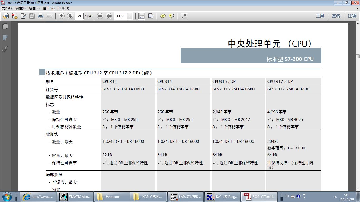This screenshot has height=202, width=360.
Task: Switch to H:\moons folder taskbar window
Action: 112,196
